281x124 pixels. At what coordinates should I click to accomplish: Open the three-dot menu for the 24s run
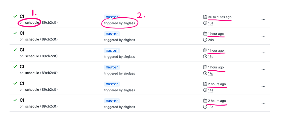263,36
